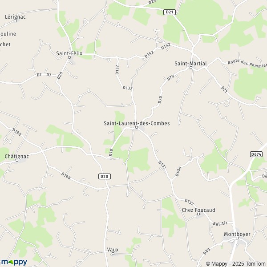Select the Saint-Laurent-des-Combes label
267x267 pixels.
(x=137, y=123)
